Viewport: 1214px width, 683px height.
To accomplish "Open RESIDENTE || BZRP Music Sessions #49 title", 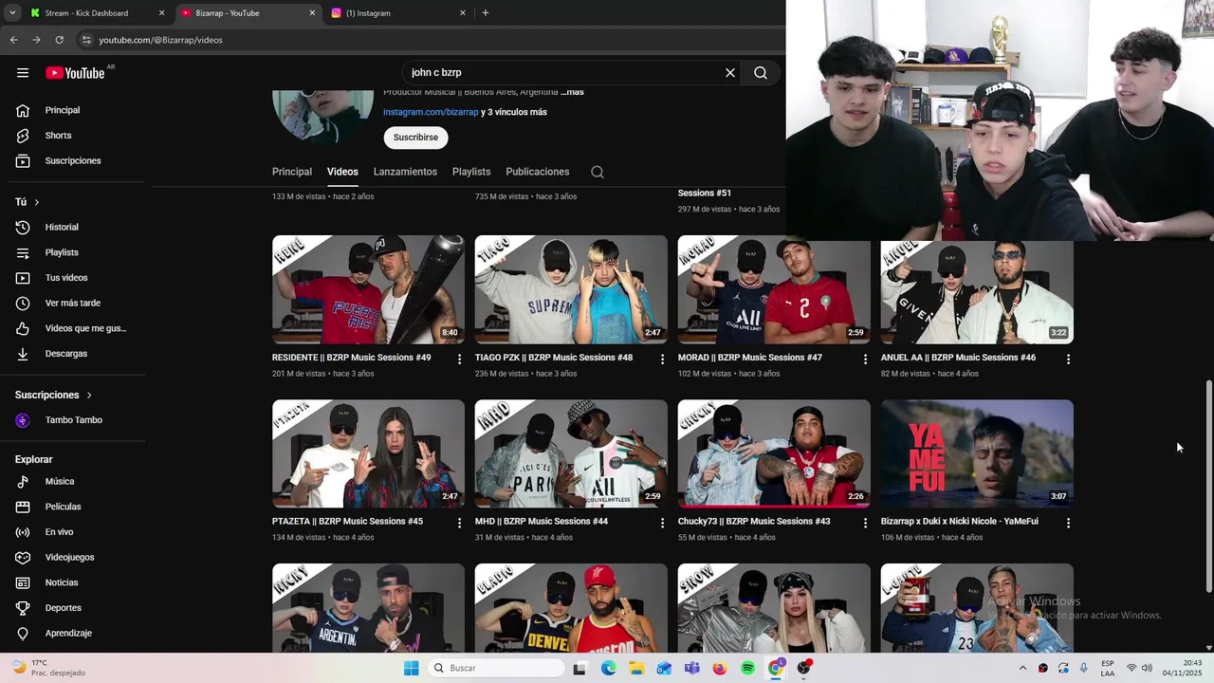I will click(x=351, y=358).
